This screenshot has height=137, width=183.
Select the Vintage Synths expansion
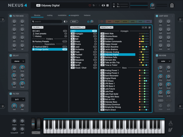[x=50, y=49]
